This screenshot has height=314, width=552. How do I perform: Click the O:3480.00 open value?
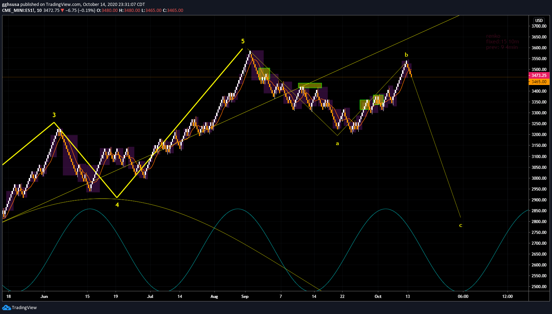[x=107, y=10]
